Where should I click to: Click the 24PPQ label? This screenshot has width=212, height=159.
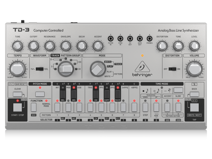tap(125, 88)
